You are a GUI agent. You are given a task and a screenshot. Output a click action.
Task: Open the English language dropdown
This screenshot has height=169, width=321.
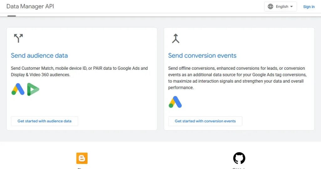[281, 7]
